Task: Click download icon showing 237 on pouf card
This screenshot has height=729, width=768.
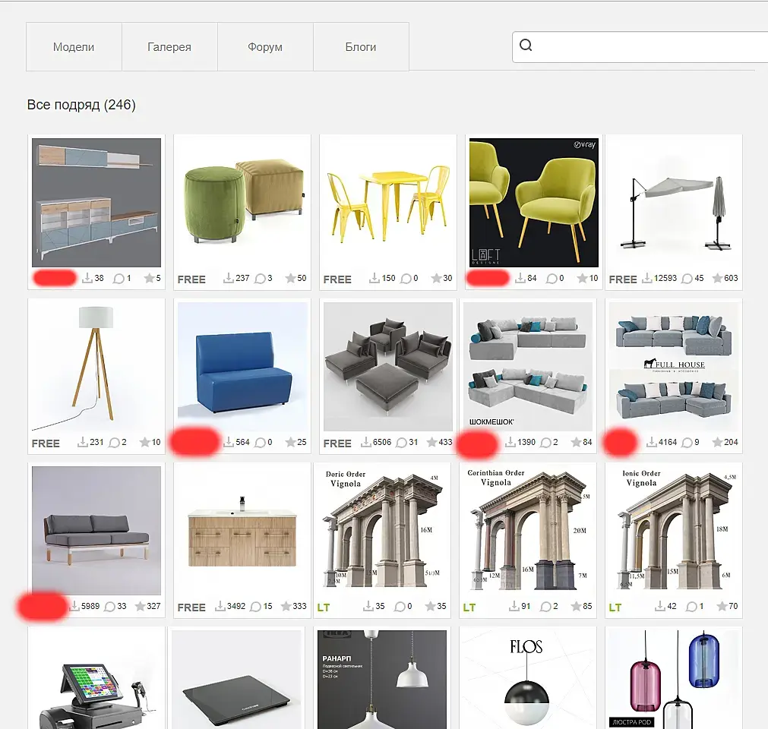Action: click(x=228, y=278)
